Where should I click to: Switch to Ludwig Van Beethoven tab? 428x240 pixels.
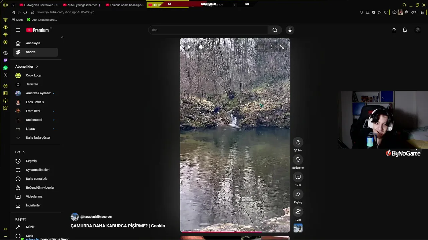click(x=38, y=5)
